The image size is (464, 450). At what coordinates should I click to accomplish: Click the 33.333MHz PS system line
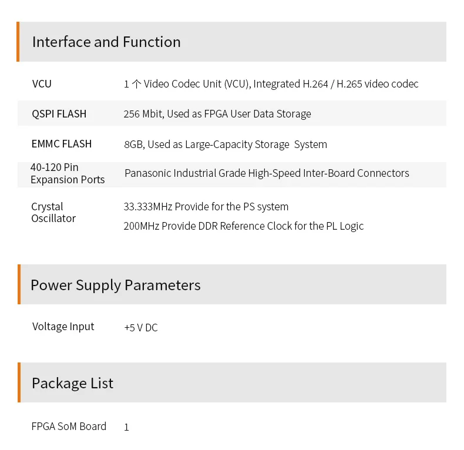click(206, 207)
